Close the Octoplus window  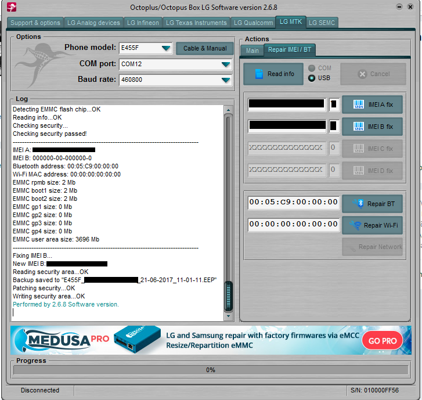pos(410,7)
